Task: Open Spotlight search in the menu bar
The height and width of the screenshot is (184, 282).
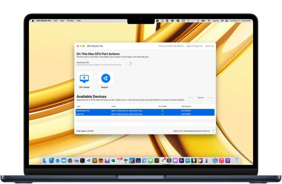Action: coord(188,21)
